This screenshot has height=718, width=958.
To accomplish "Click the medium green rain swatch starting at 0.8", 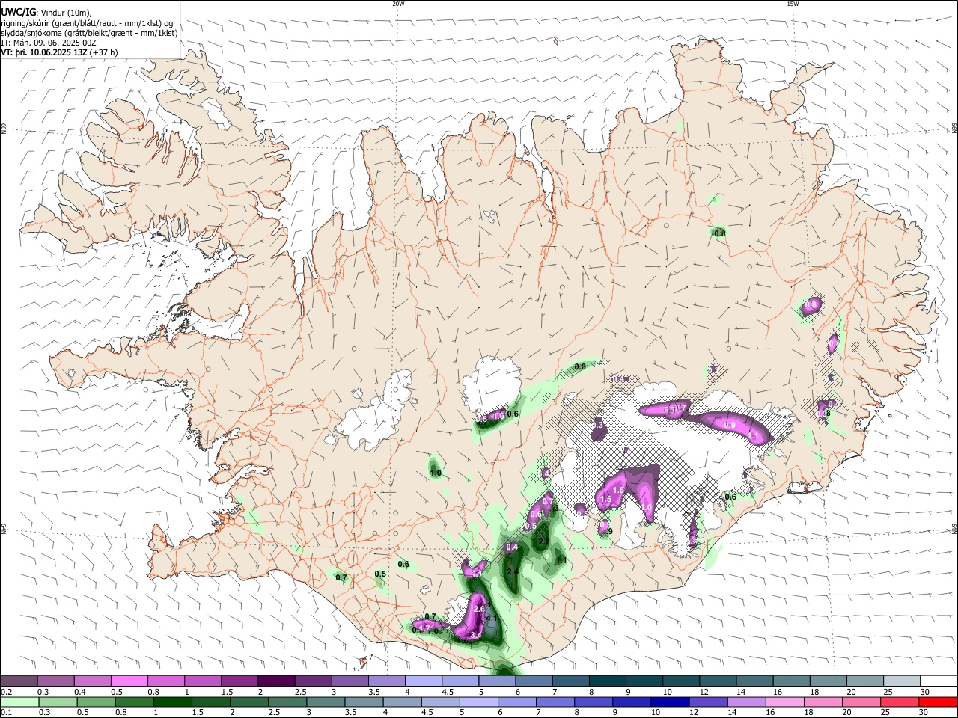I will pos(135,702).
